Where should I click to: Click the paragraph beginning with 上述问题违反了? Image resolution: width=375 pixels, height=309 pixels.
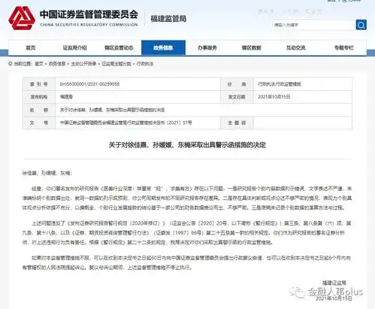pos(187,233)
